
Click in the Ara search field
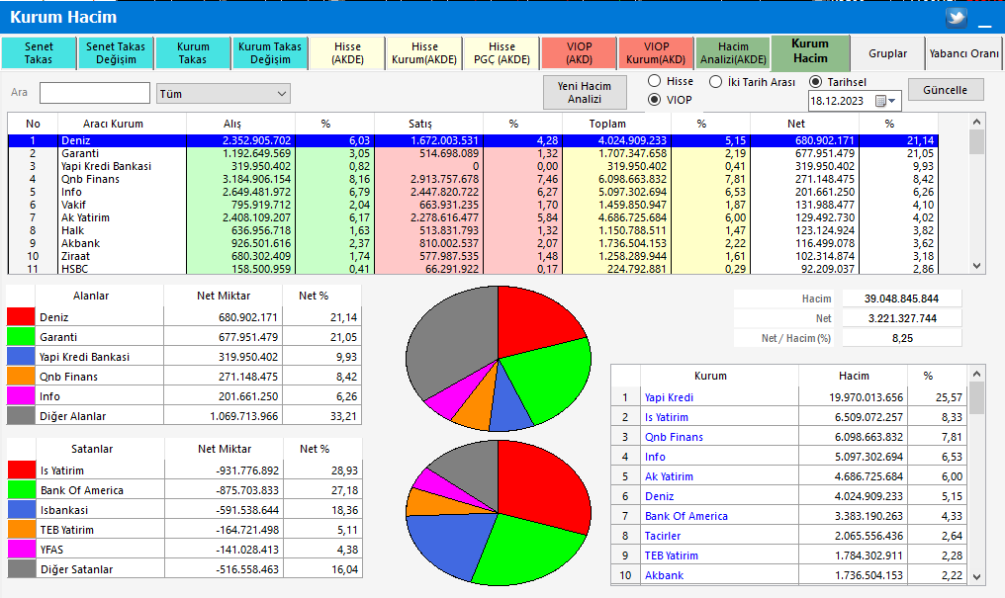(95, 93)
